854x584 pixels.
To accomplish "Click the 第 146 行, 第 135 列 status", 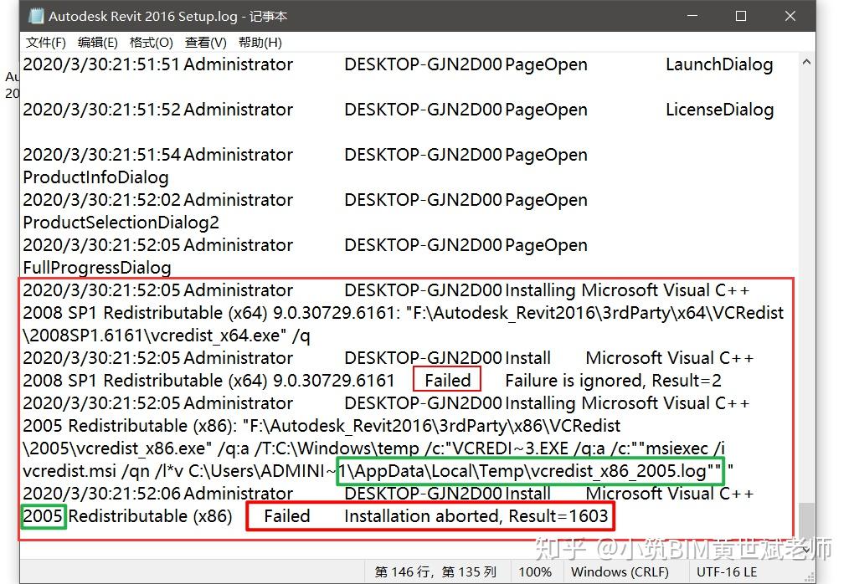I will pos(435,572).
